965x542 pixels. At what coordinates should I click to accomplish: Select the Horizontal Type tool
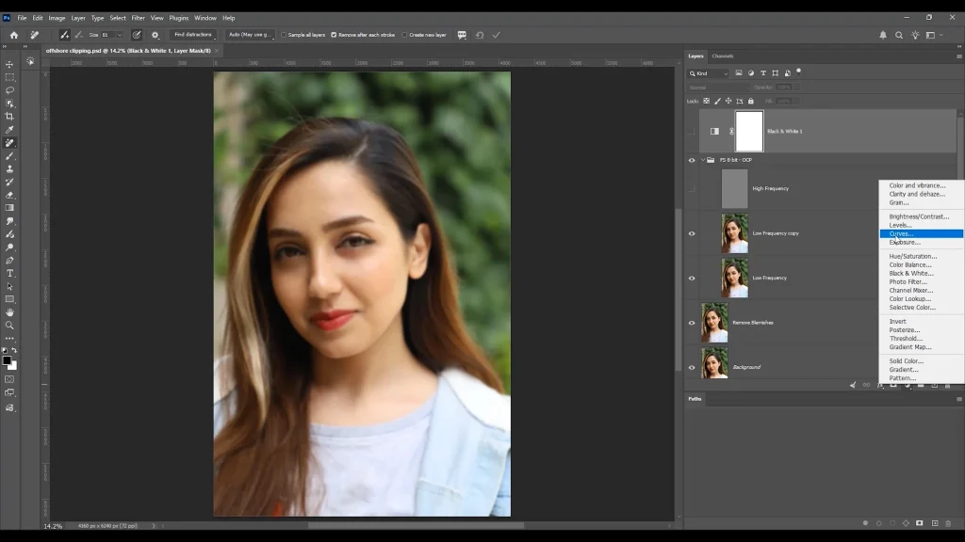[9, 273]
